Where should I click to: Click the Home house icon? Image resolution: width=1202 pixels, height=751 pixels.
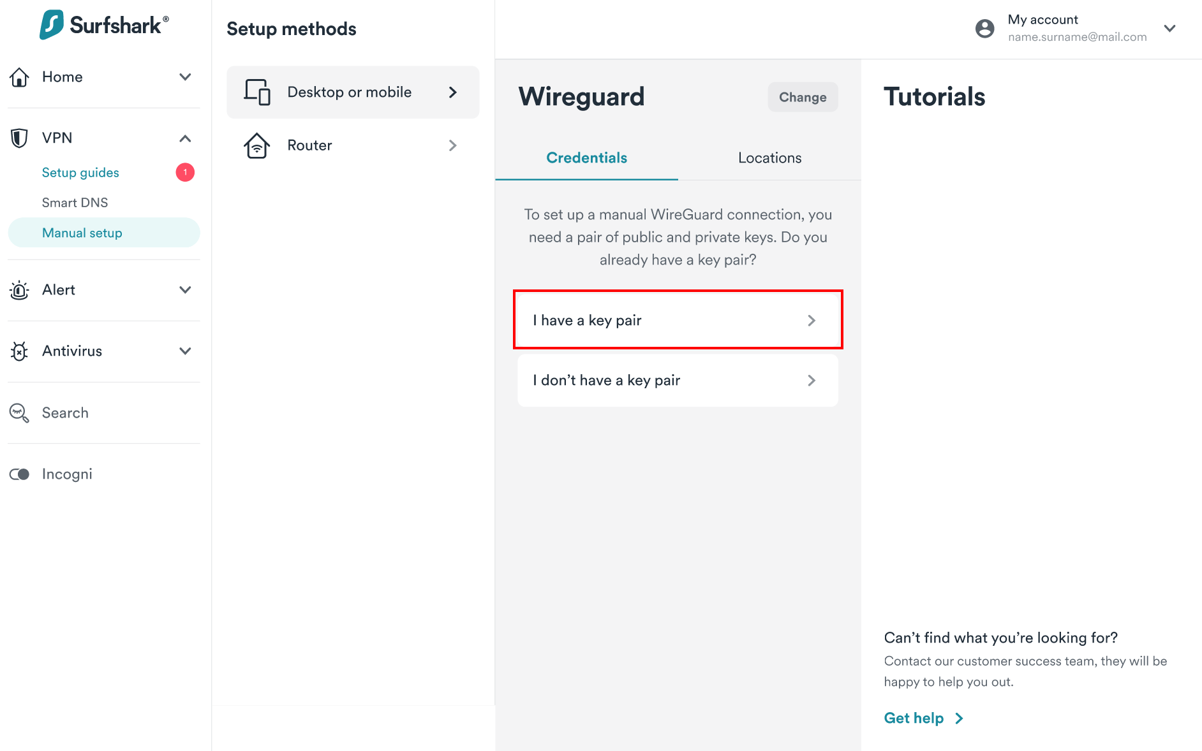pyautogui.click(x=19, y=77)
